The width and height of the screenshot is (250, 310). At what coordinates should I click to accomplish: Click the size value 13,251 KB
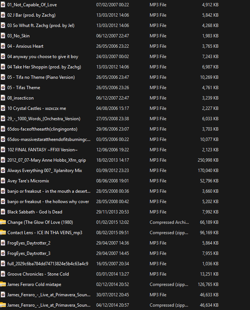pos(209,274)
